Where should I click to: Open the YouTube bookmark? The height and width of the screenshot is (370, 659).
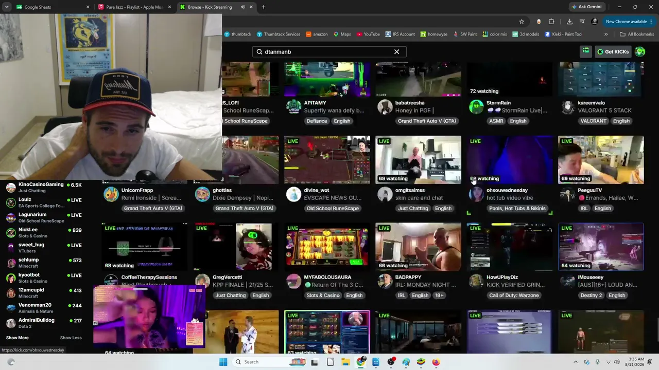coord(368,34)
